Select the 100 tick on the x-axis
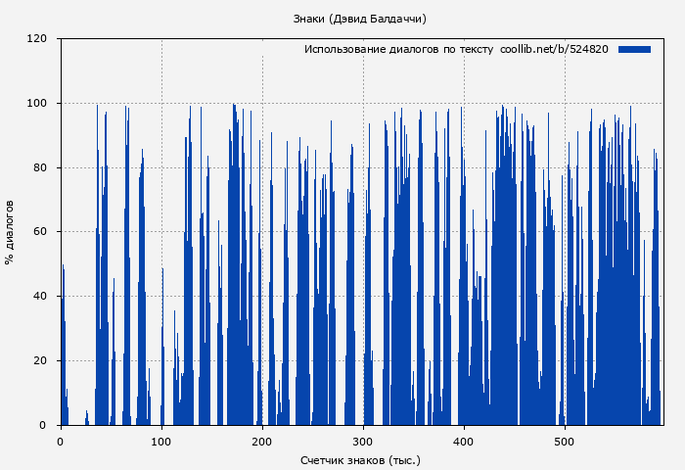This screenshot has height=470, width=685. [161, 442]
